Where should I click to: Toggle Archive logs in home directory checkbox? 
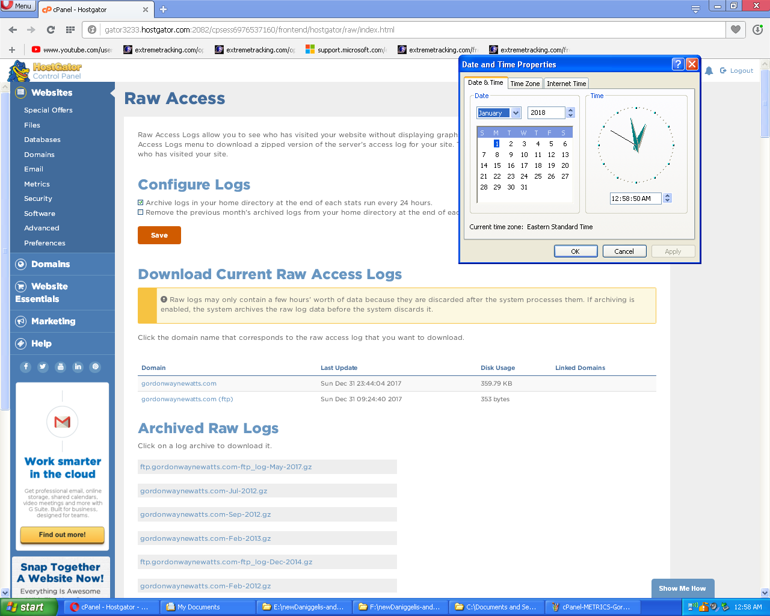(141, 203)
